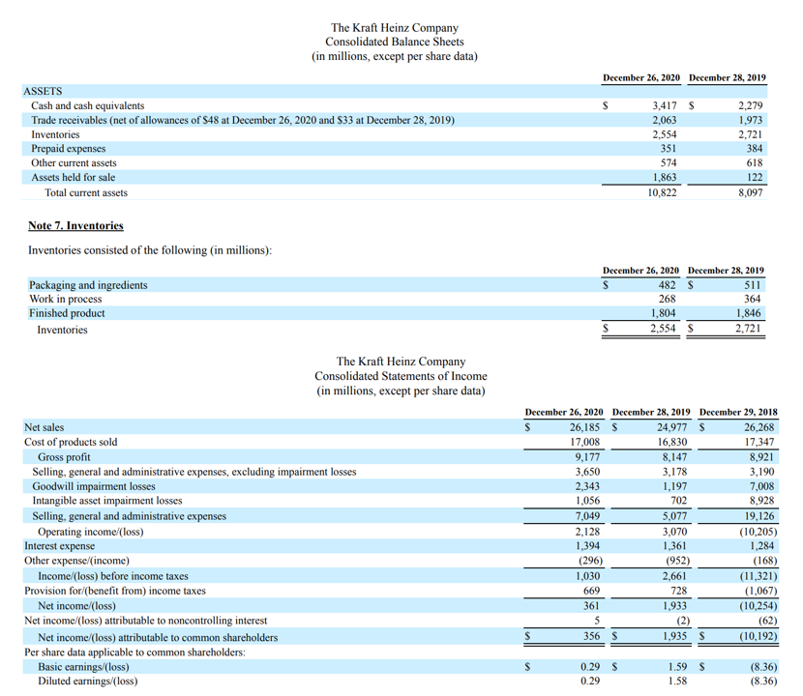Click the 'Work in process' label
This screenshot has height=696, width=803.
pyautogui.click(x=66, y=299)
